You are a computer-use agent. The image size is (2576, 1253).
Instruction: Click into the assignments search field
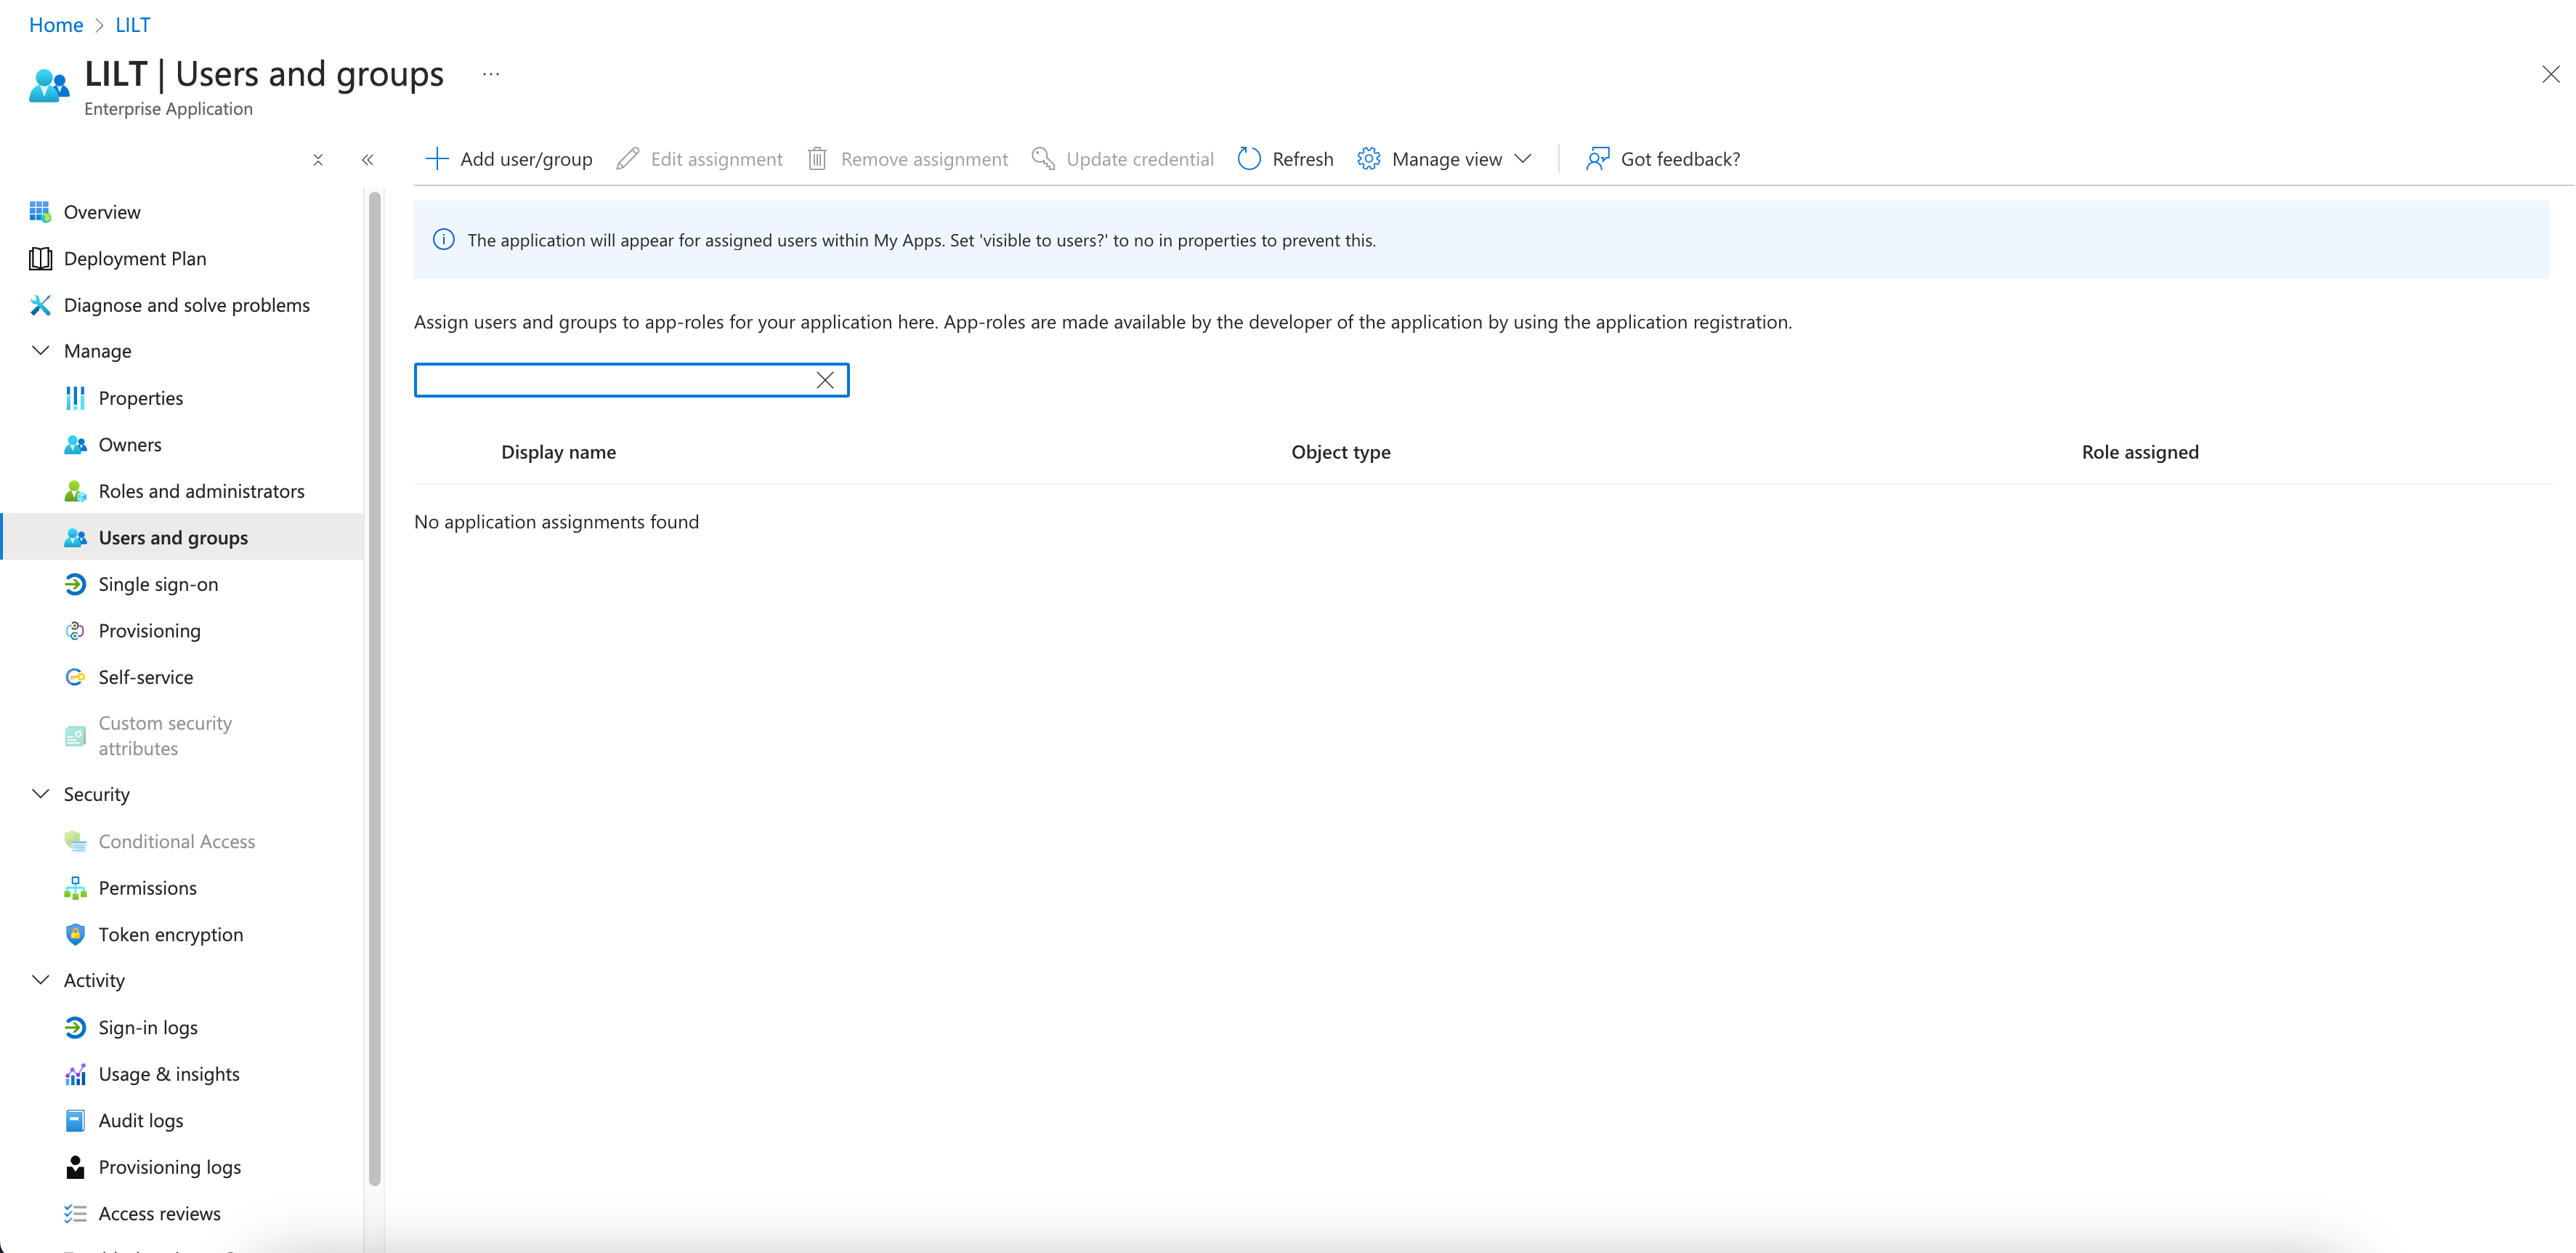pyautogui.click(x=610, y=380)
